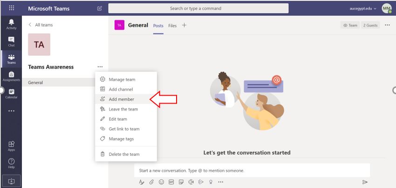Add a new tab with plus icon

(184, 25)
